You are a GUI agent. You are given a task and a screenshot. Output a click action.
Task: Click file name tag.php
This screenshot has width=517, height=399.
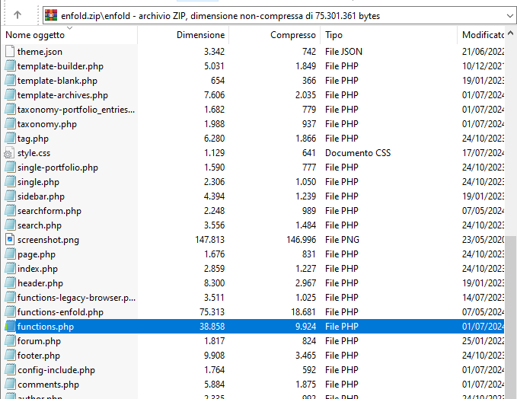[33, 139]
